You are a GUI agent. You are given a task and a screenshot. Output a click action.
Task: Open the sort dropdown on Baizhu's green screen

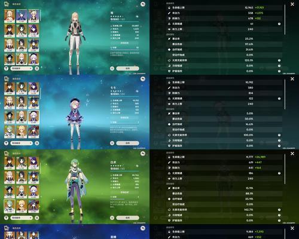[22, 217]
